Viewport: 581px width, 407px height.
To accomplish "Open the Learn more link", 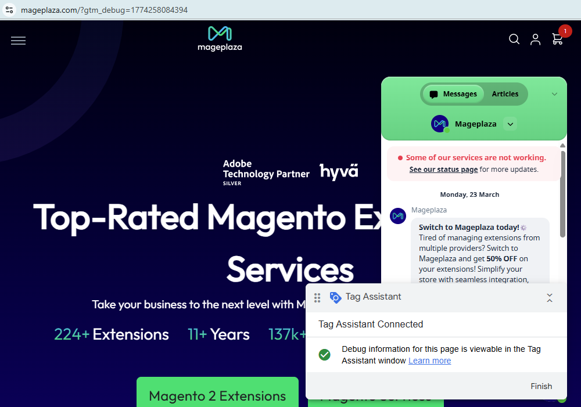I will pos(429,361).
